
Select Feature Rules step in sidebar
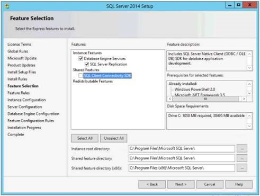click(x=19, y=93)
